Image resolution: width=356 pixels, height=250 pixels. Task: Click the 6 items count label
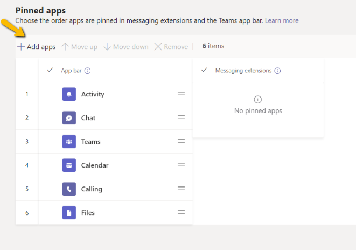coord(213,46)
